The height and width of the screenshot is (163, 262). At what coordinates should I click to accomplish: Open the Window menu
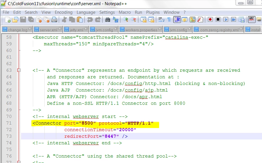coord(171,12)
